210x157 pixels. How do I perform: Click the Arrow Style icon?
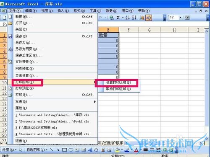pyautogui.click(x=158, y=150)
